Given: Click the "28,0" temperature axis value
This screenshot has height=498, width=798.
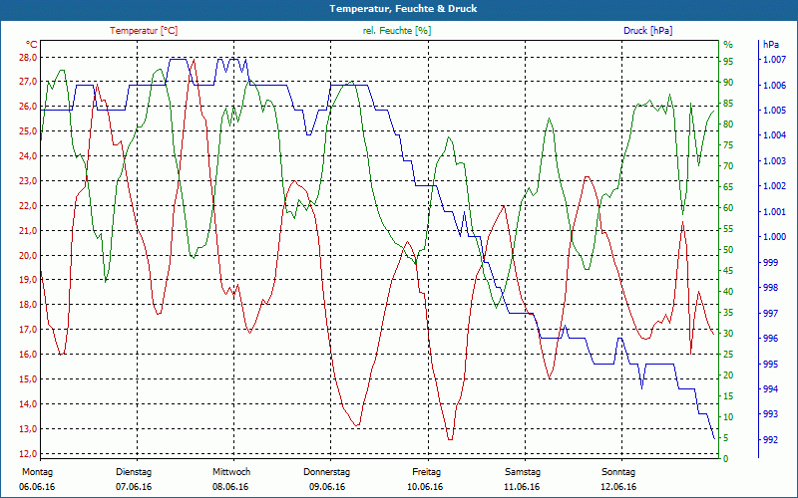Looking at the screenshot, I should 28,57.
